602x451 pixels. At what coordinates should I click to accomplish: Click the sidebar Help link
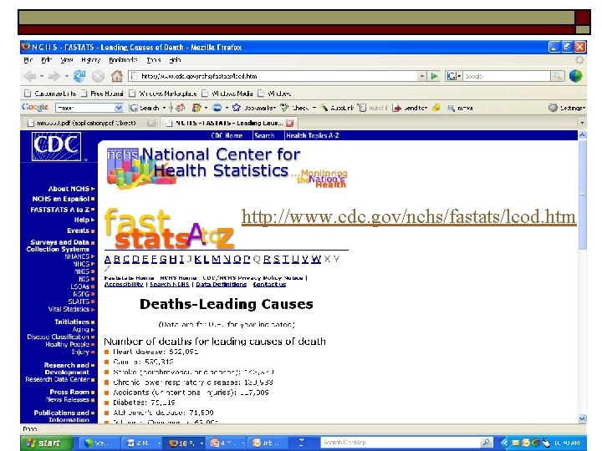pyautogui.click(x=84, y=220)
